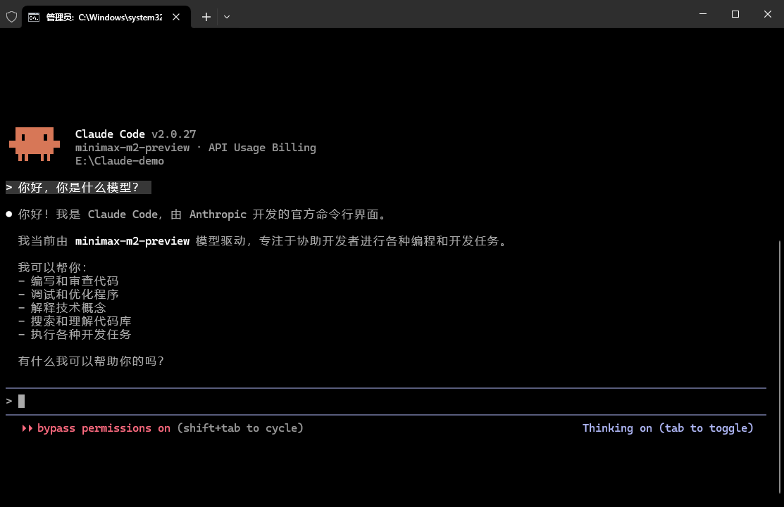
Task: Minimize the terminal window
Action: [703, 14]
